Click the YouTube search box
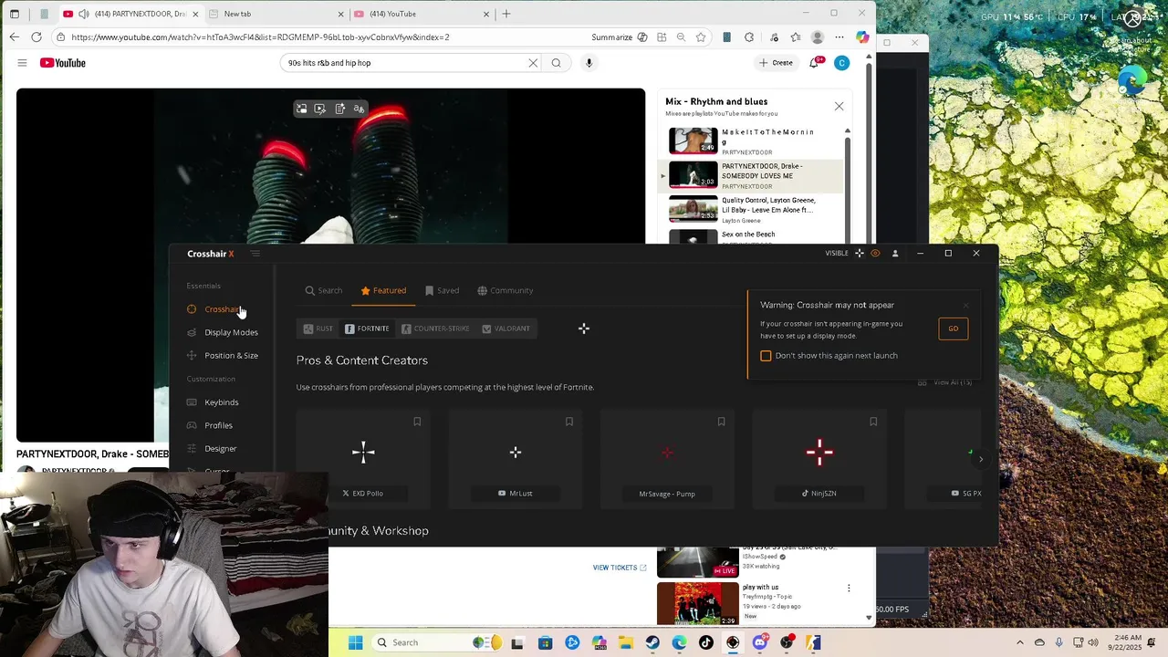The width and height of the screenshot is (1168, 657). coord(401,63)
